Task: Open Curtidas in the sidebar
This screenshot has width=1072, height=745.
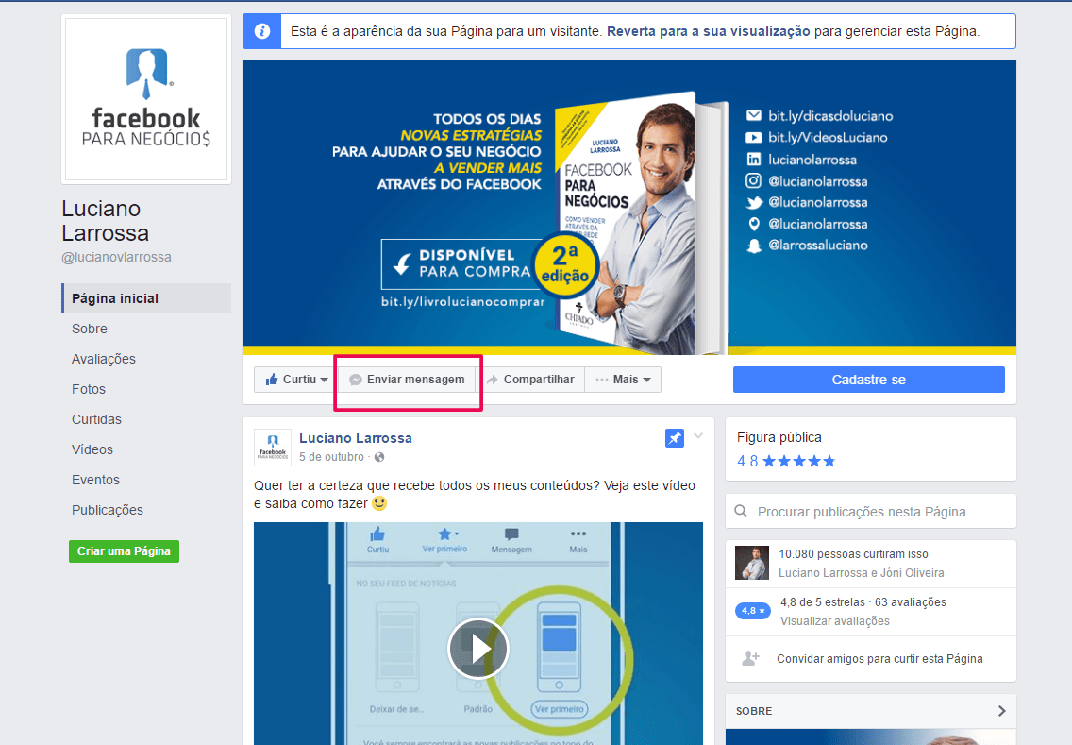Action: point(96,419)
